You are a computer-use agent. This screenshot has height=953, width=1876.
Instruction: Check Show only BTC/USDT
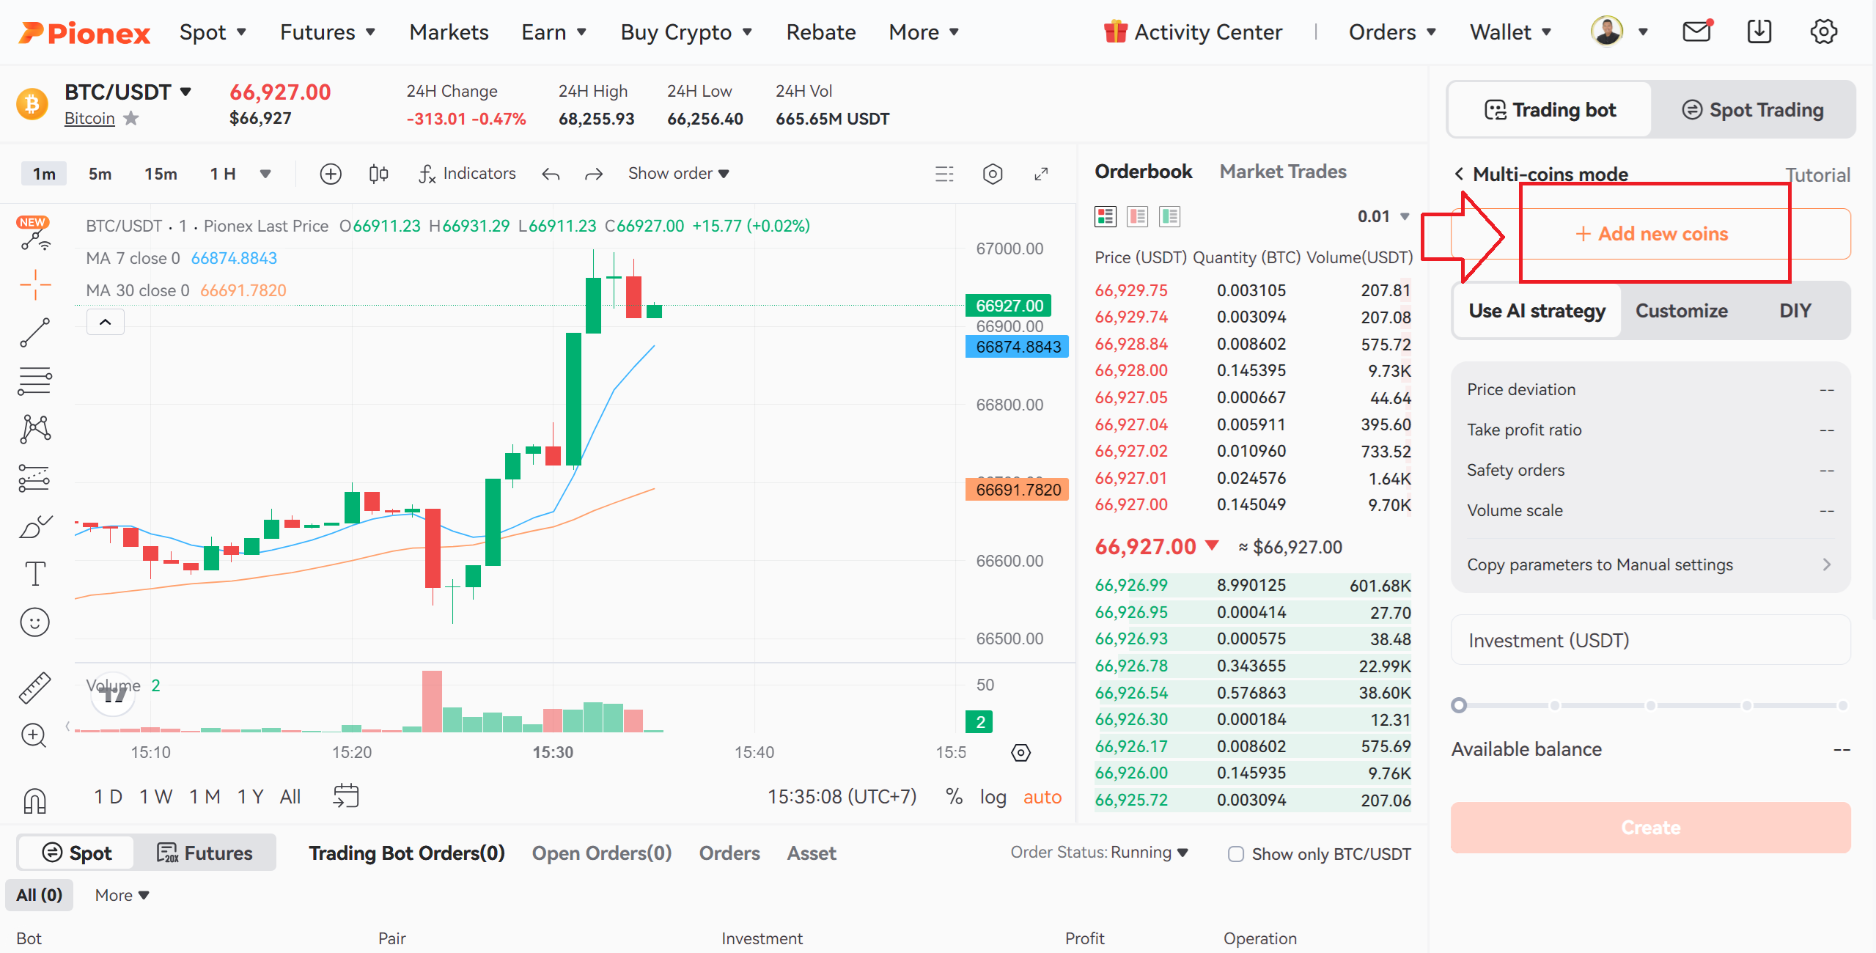[1236, 854]
